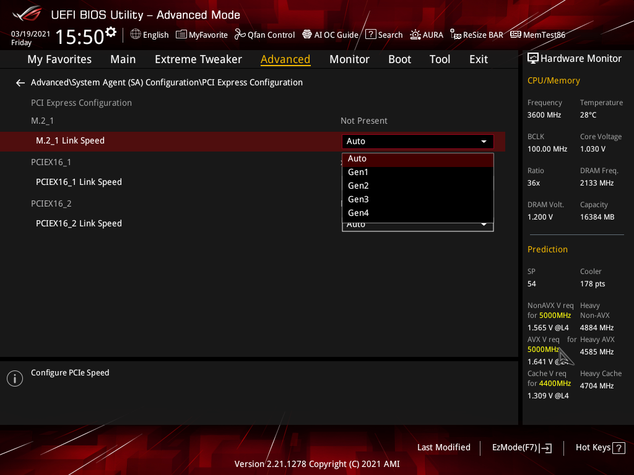The image size is (634, 475).
Task: Click the MyFavorite list icon
Action: coord(181,35)
